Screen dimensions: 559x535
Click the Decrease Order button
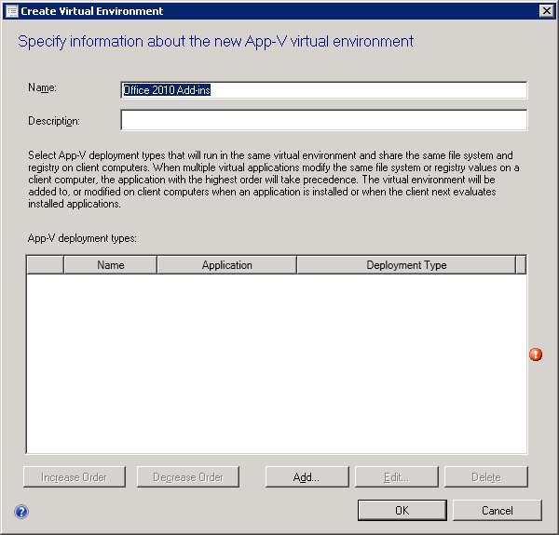[188, 477]
